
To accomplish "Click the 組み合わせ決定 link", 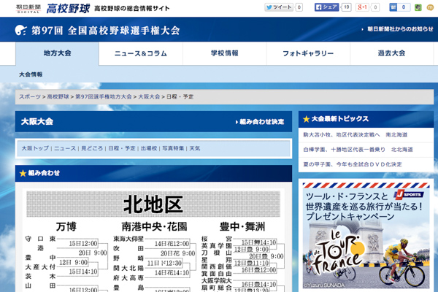I will pos(261,122).
